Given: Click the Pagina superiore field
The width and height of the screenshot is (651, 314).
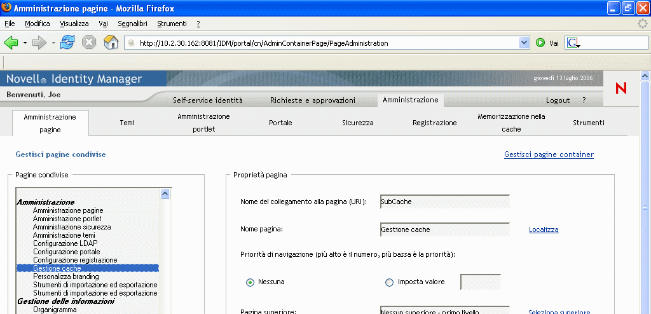Looking at the screenshot, I should pos(444,310).
